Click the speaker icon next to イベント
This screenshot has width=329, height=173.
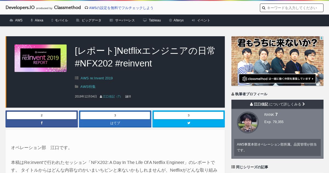[x=193, y=20]
